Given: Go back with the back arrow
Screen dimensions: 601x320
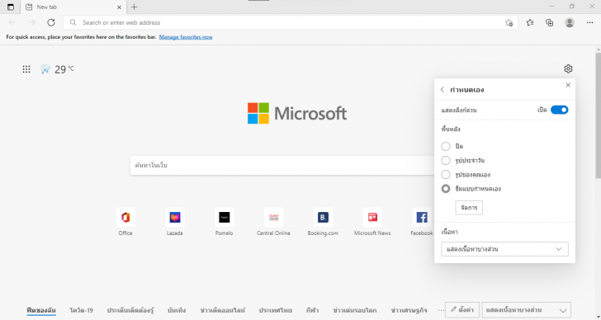Looking at the screenshot, I should point(12,22).
